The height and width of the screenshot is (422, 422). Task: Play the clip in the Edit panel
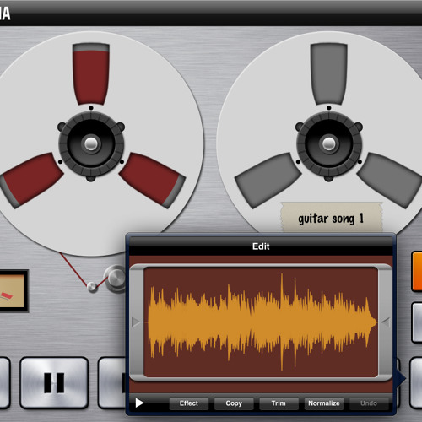click(139, 403)
